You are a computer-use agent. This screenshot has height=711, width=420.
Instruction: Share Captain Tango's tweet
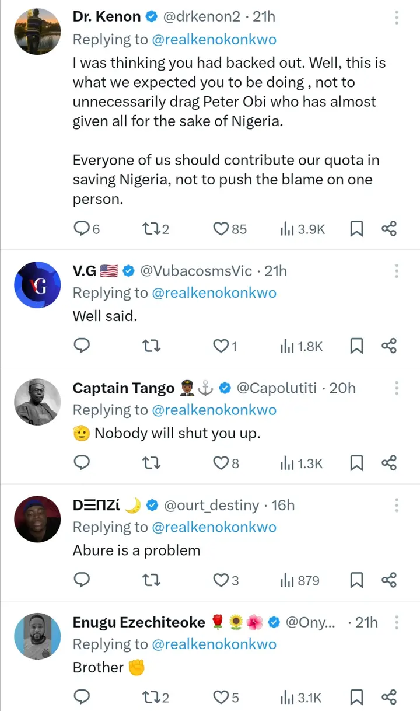click(389, 463)
